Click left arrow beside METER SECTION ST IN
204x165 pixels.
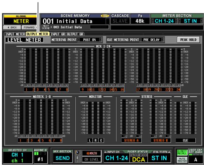click(180, 21)
